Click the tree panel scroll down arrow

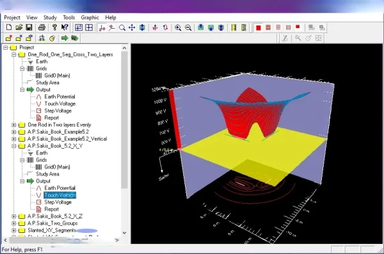point(124,233)
